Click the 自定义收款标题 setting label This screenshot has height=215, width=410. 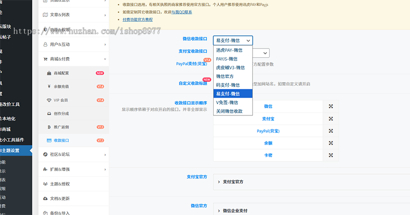pyautogui.click(x=193, y=83)
